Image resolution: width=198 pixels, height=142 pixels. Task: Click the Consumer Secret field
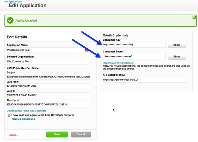click(134, 57)
